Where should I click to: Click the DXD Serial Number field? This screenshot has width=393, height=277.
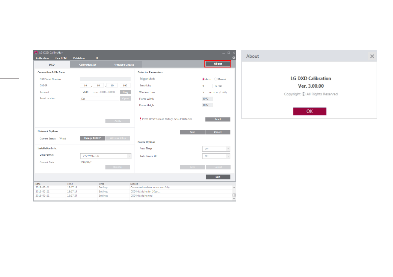[105, 79]
